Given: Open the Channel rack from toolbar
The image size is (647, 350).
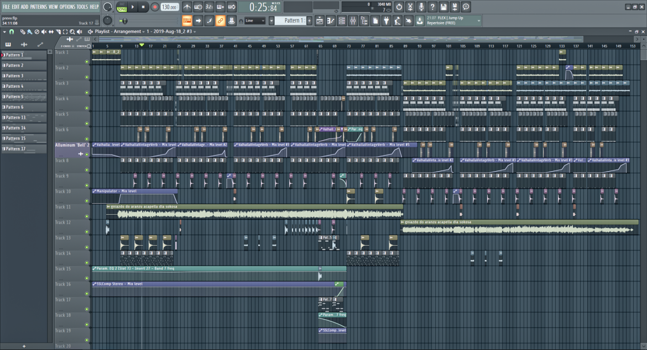Looking at the screenshot, I should tap(342, 21).
